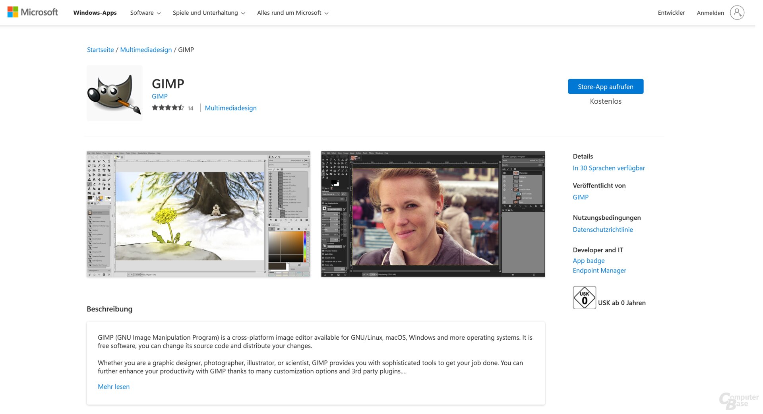Go to Startseite via breadcrumb
The width and height of the screenshot is (763, 414).
(x=100, y=50)
